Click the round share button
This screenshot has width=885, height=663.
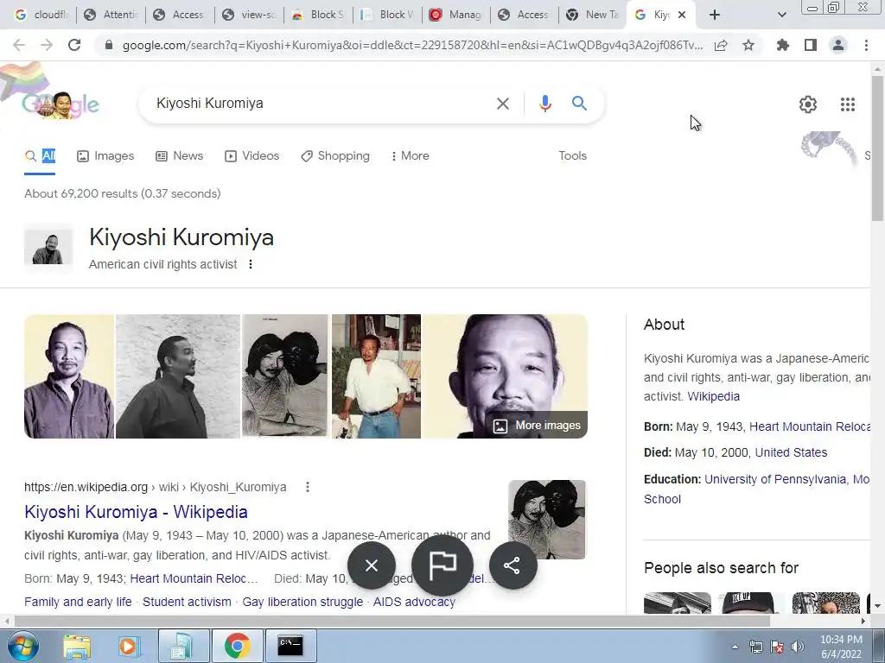click(512, 565)
